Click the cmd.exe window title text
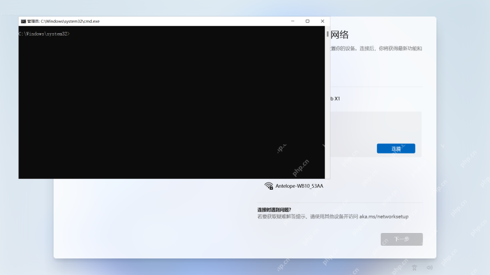The width and height of the screenshot is (490, 275). coord(63,21)
